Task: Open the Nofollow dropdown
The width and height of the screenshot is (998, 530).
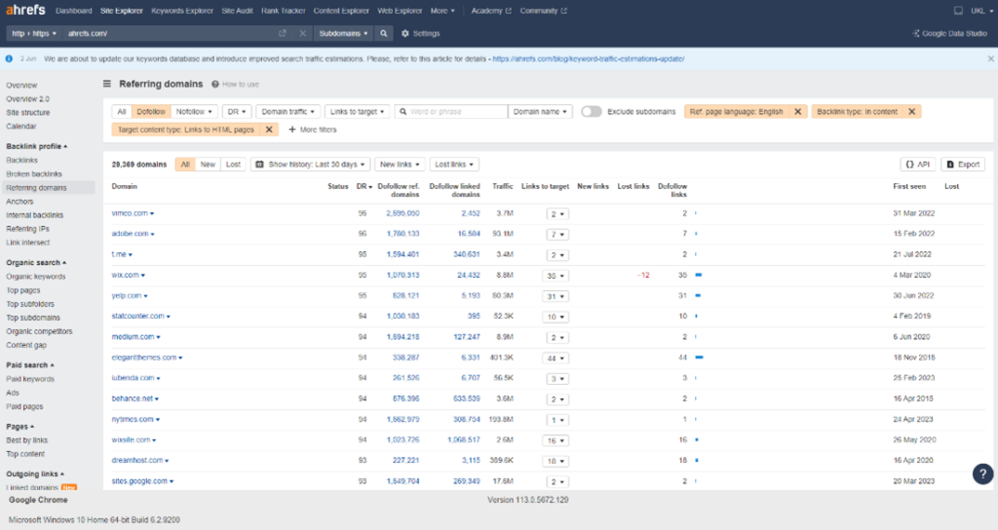Action: click(194, 111)
